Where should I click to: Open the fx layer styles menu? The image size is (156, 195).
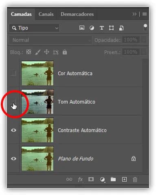coord(80,180)
